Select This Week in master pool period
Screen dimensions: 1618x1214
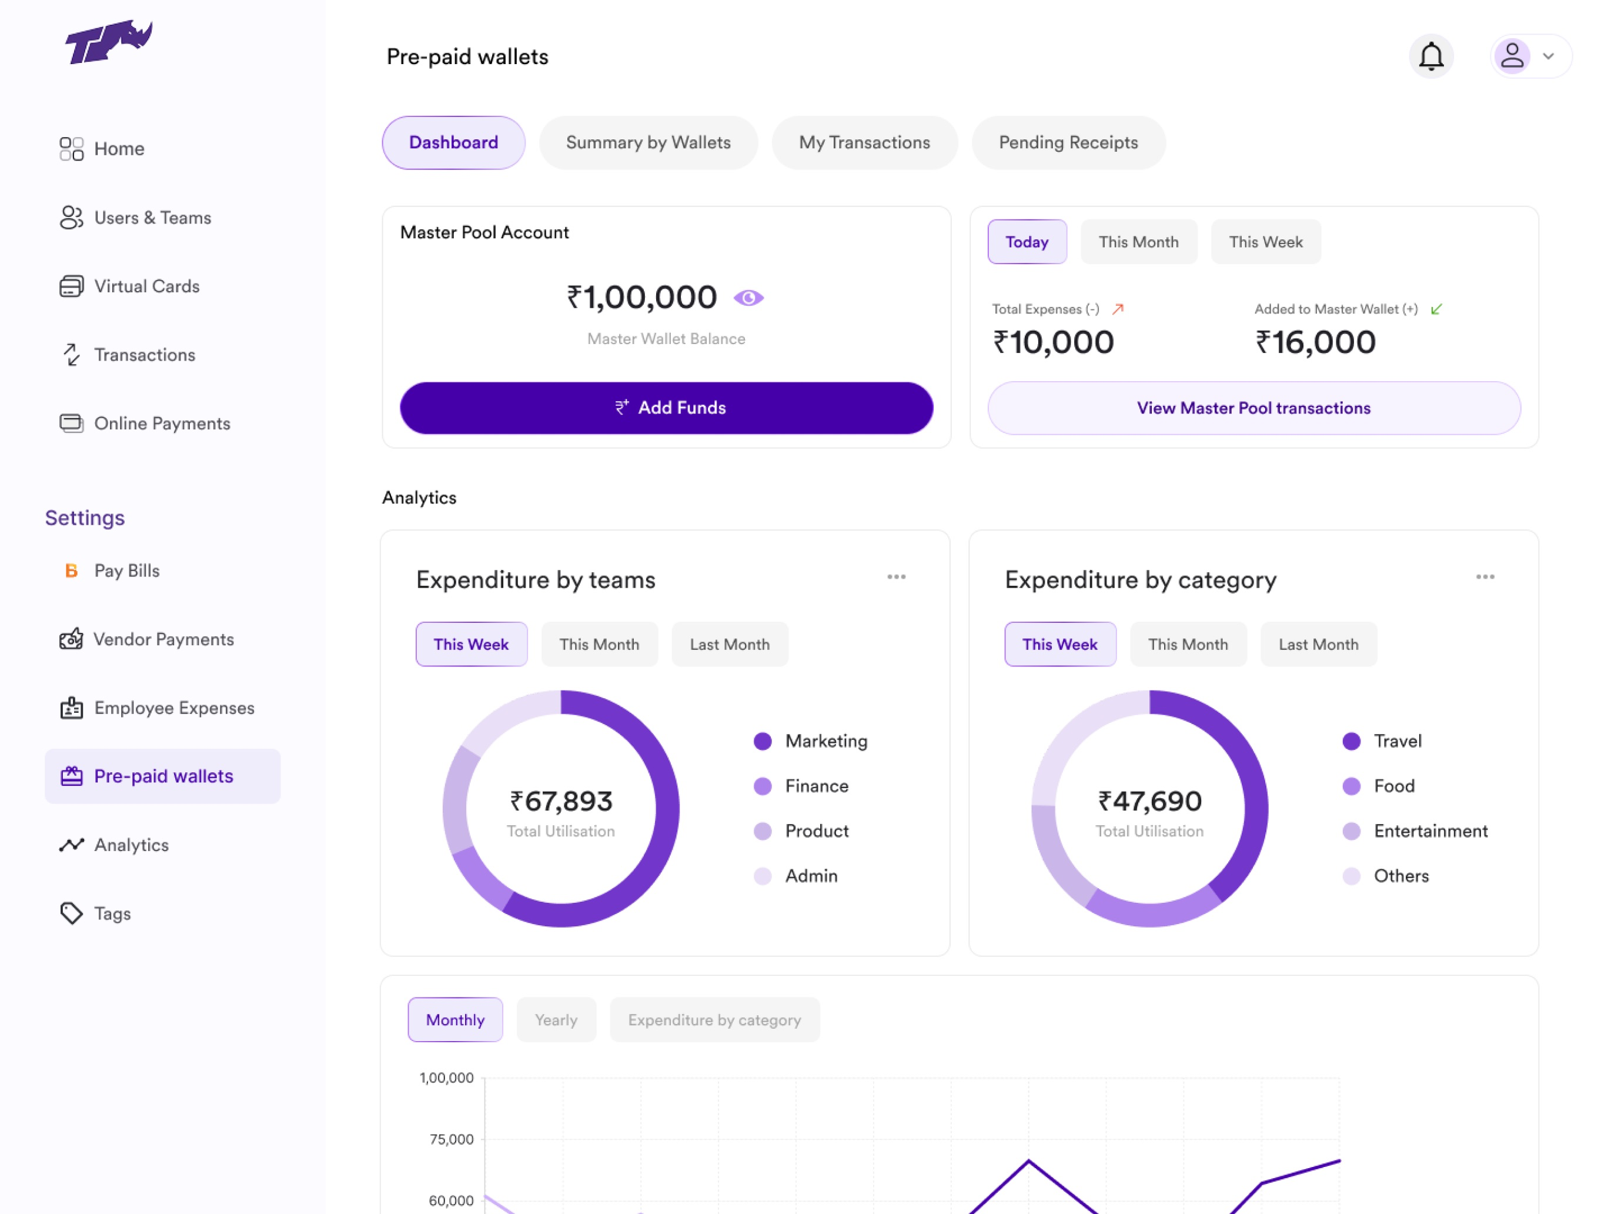click(x=1265, y=242)
